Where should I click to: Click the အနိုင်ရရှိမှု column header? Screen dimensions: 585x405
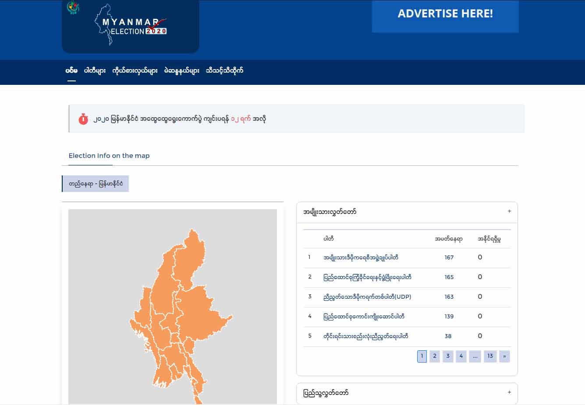click(x=489, y=239)
